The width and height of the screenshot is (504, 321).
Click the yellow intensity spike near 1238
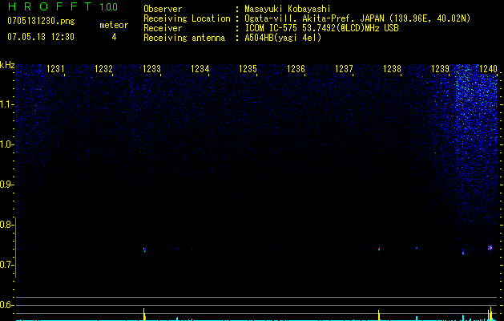tap(379, 315)
